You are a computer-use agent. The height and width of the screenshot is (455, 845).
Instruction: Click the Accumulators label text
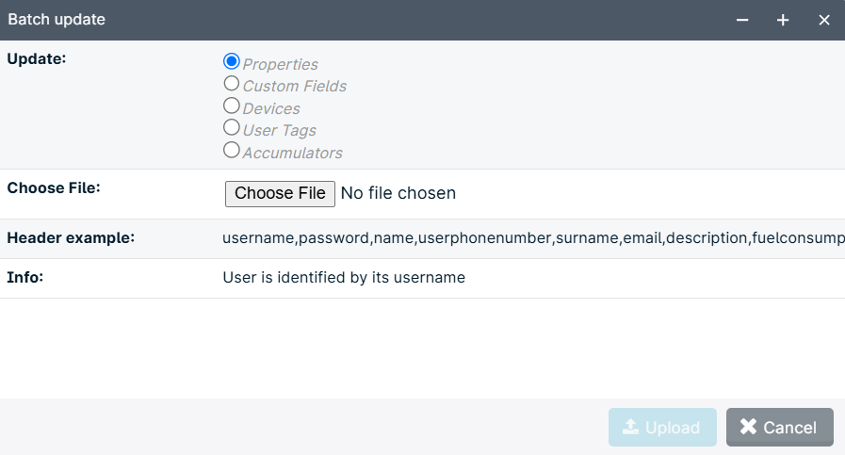[x=293, y=154]
